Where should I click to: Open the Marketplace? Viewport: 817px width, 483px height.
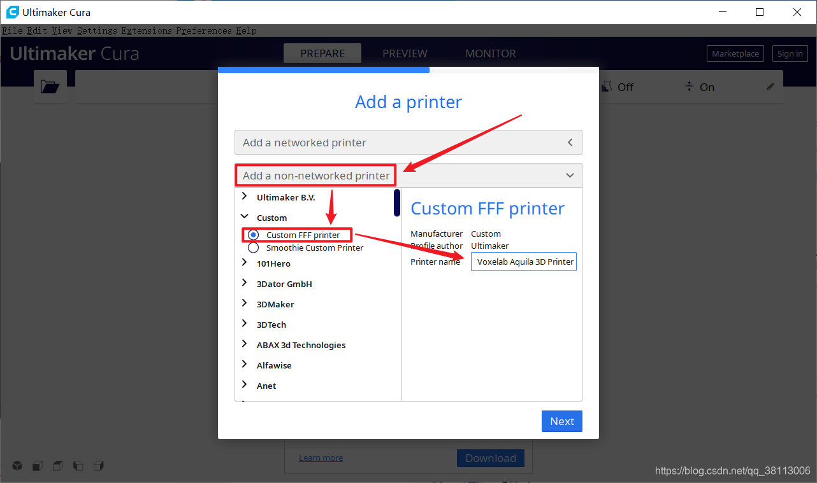pyautogui.click(x=735, y=53)
